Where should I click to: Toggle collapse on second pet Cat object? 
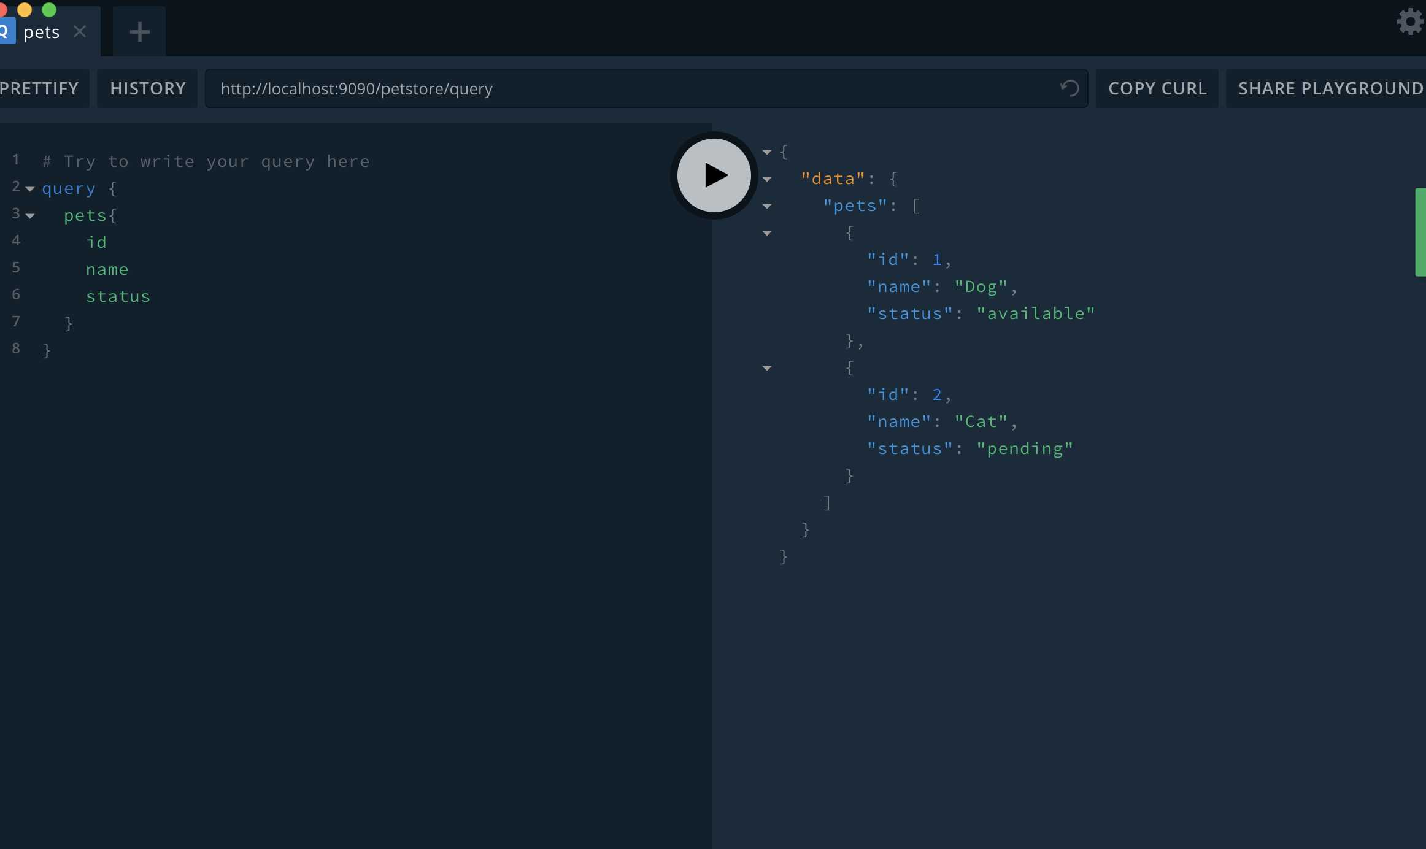pyautogui.click(x=766, y=367)
